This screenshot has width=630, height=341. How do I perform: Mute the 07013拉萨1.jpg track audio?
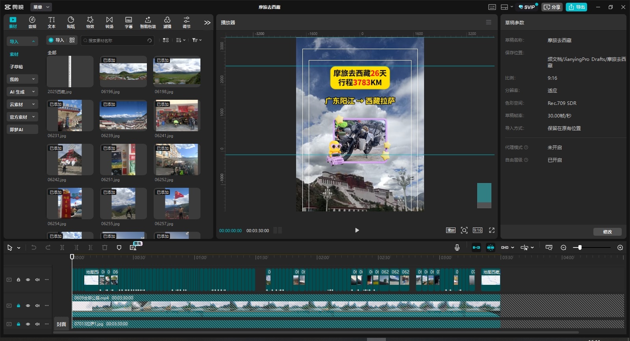point(37,324)
